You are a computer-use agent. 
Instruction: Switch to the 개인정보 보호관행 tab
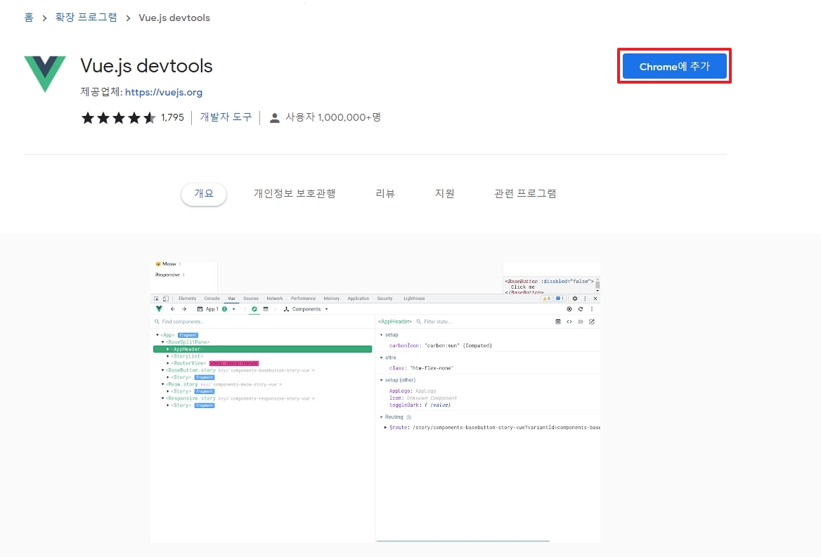coord(295,194)
